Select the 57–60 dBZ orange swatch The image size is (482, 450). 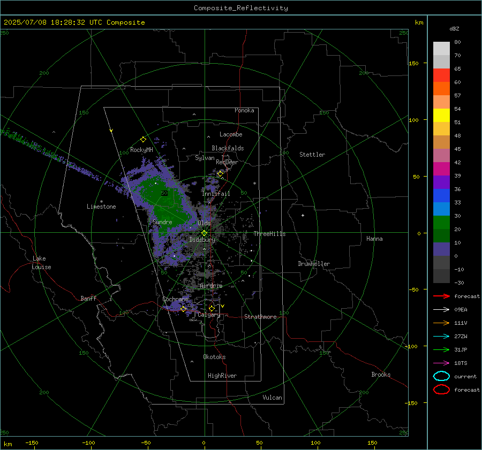[441, 89]
